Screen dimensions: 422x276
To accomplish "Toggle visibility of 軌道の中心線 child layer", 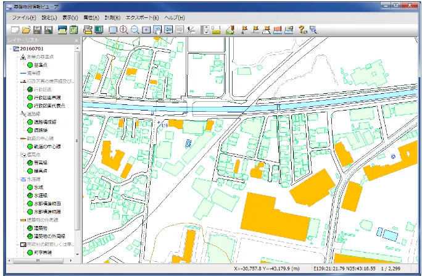I will tap(30, 146).
